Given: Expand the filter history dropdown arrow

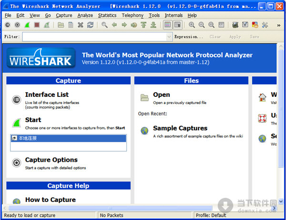Looking at the screenshot, I should [x=169, y=37].
